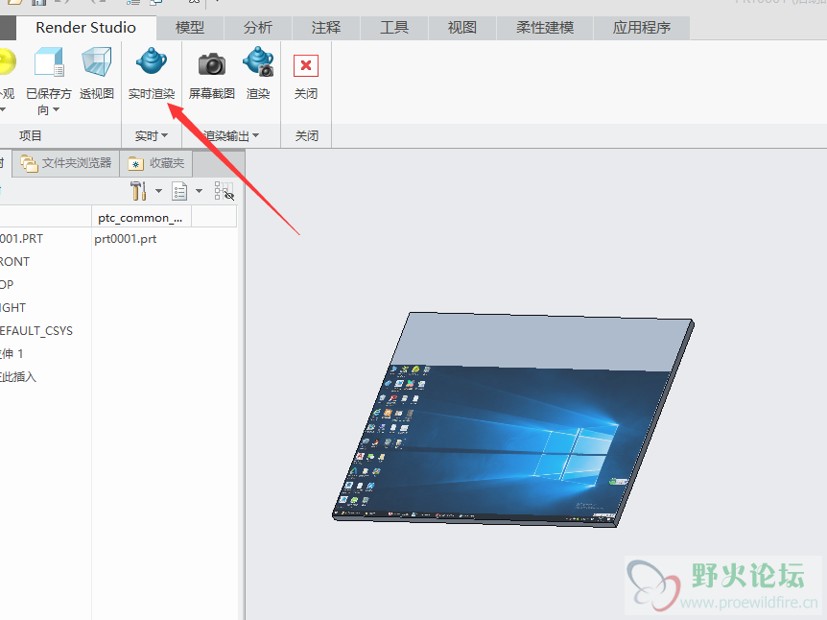The height and width of the screenshot is (620, 827).
Task: Open the 工具 ribbon tab
Action: tap(394, 28)
